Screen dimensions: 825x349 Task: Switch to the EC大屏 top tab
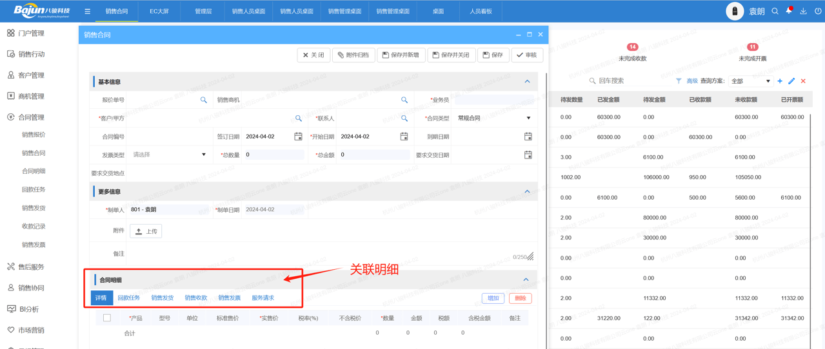click(x=159, y=11)
